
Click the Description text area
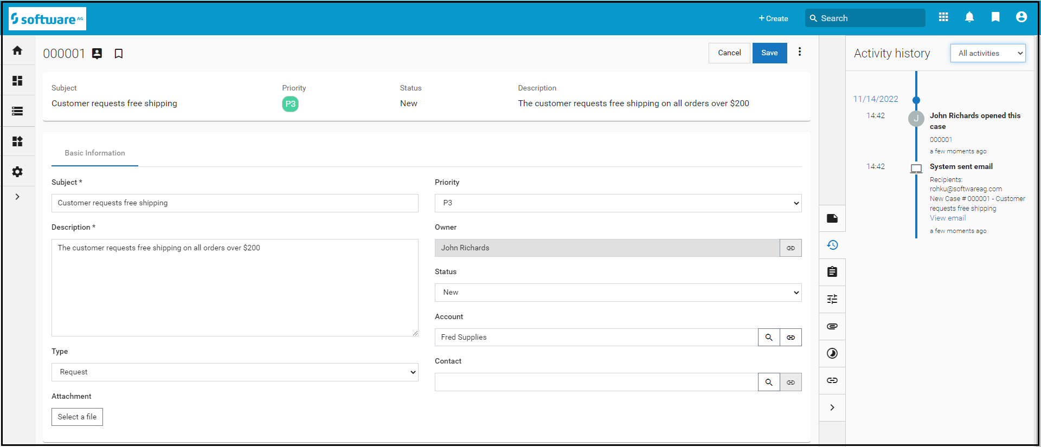[235, 288]
